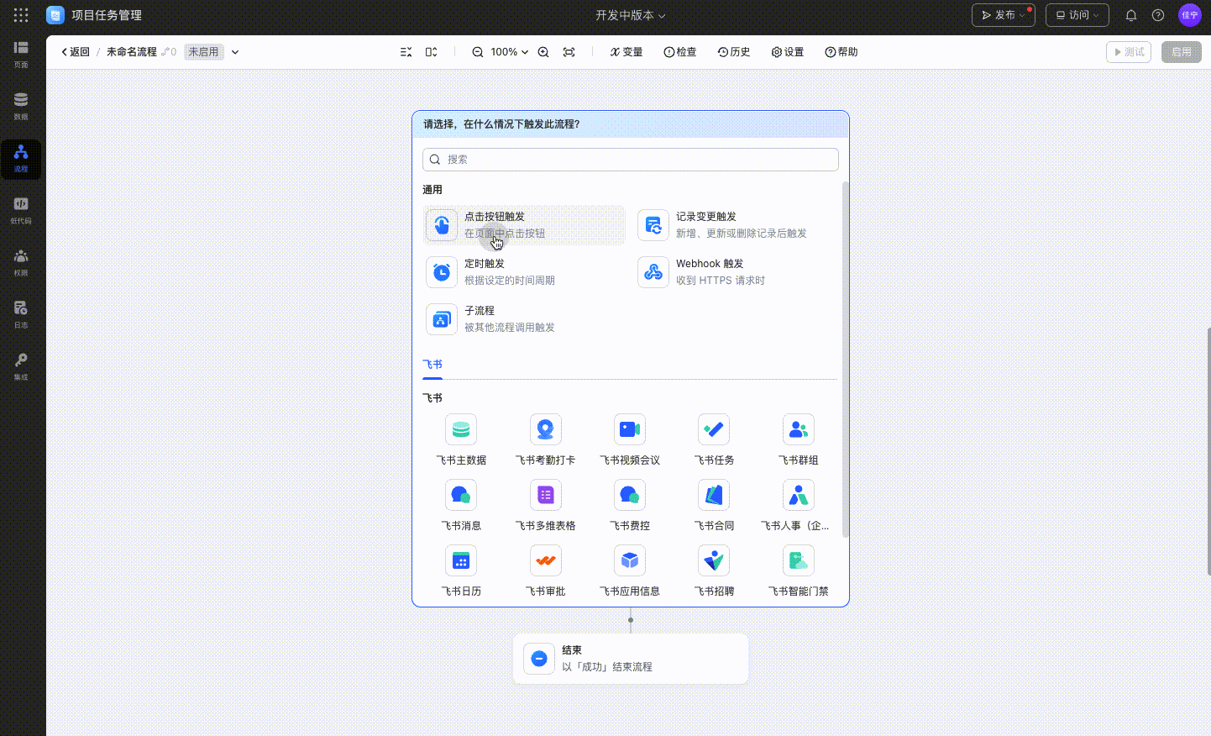
Task: Open the 访问 button menu
Action: [1077, 15]
